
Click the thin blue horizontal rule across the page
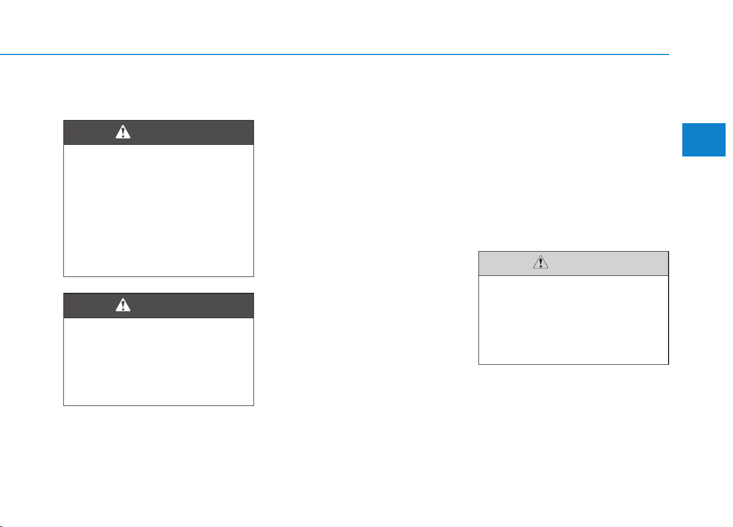[x=334, y=54]
